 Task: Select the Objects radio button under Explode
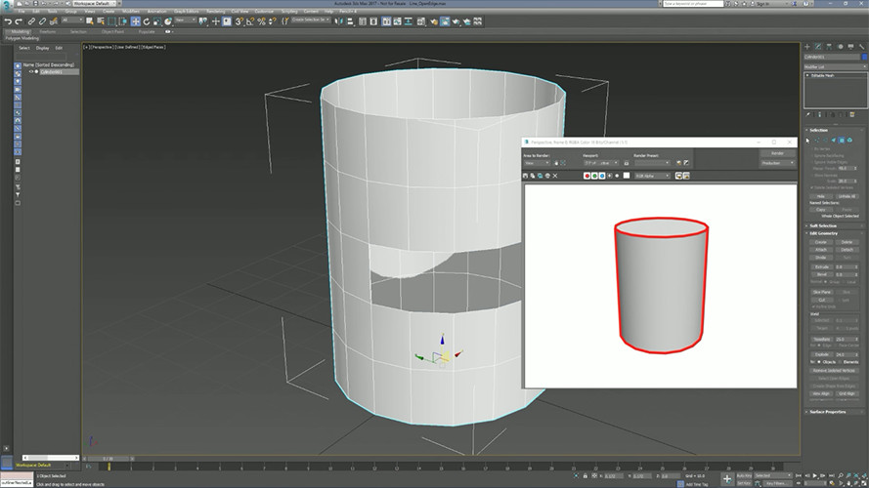point(819,362)
